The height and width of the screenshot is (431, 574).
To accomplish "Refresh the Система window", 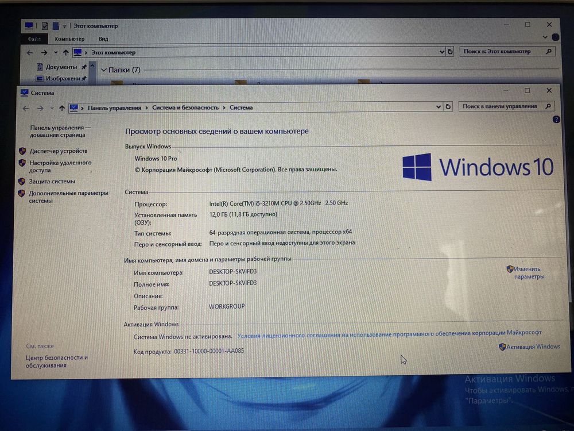I will click(x=448, y=107).
